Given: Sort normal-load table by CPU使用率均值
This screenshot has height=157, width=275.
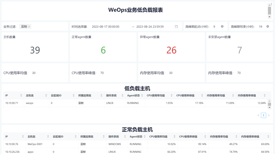Looking at the screenshot, I should tap(174, 136).
